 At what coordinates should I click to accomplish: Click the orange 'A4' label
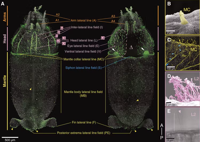tap(113, 21)
